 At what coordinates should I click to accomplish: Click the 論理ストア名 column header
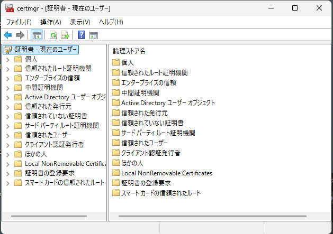(129, 51)
